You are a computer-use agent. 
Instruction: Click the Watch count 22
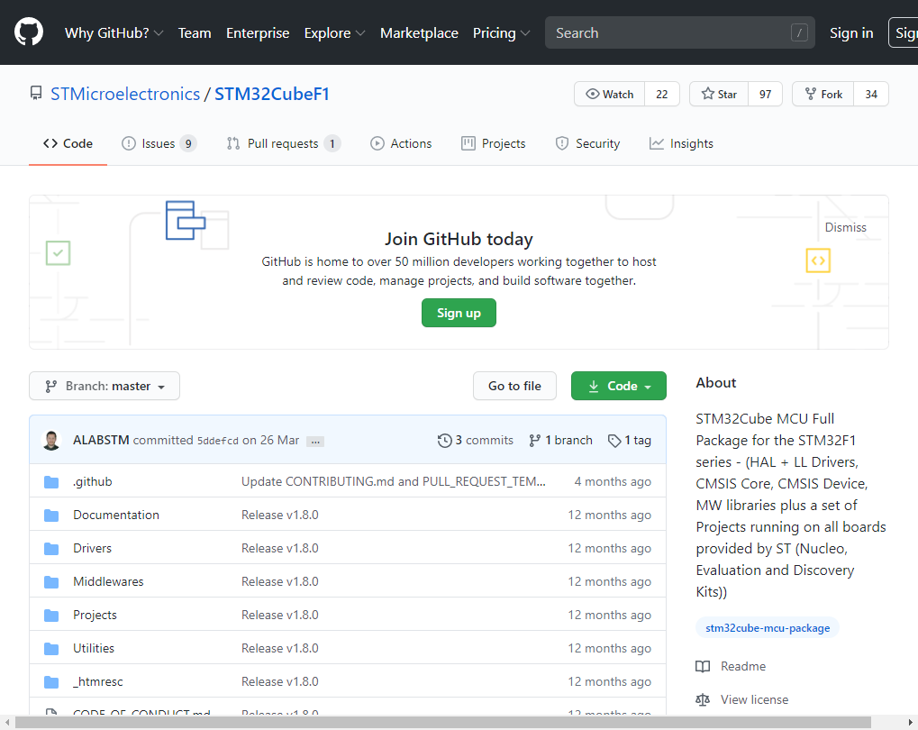tap(661, 94)
